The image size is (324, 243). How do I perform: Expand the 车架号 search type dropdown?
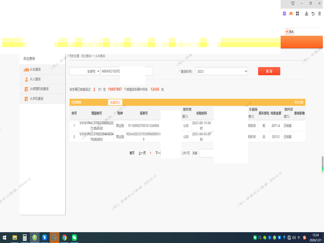(x=85, y=71)
